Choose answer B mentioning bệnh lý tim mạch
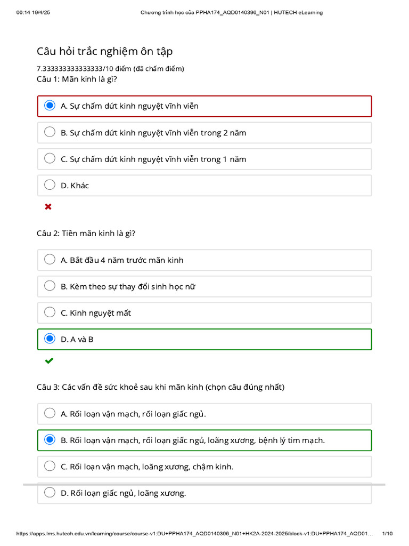This screenshot has height=546, width=409. point(204,440)
